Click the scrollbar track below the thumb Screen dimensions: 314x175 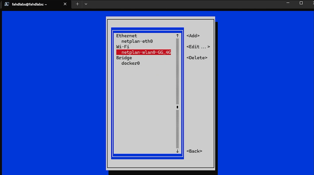pos(177,128)
